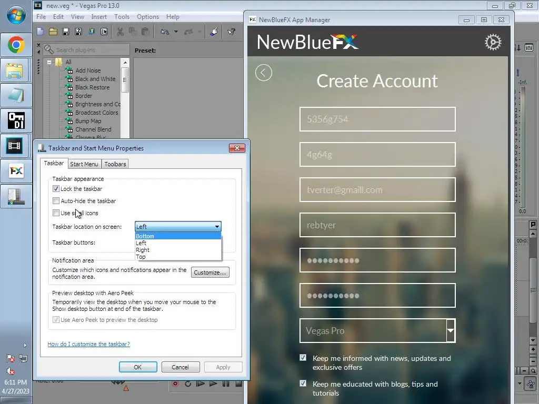
Task: Click the Copy icon in Vegas toolbar
Action: pos(133,32)
